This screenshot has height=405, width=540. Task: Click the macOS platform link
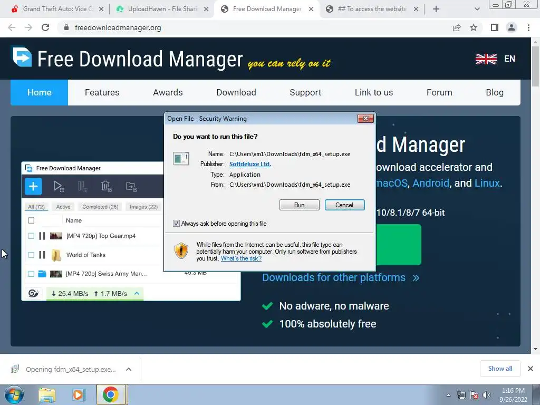[x=392, y=183]
